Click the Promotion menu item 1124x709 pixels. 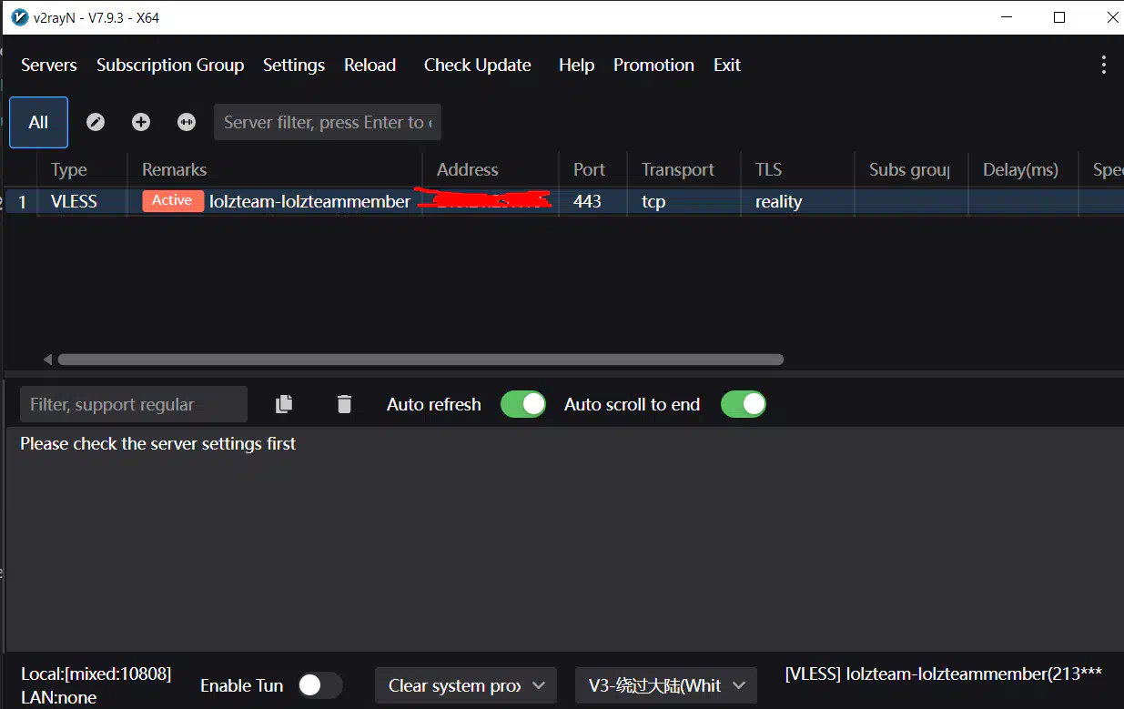click(x=653, y=65)
